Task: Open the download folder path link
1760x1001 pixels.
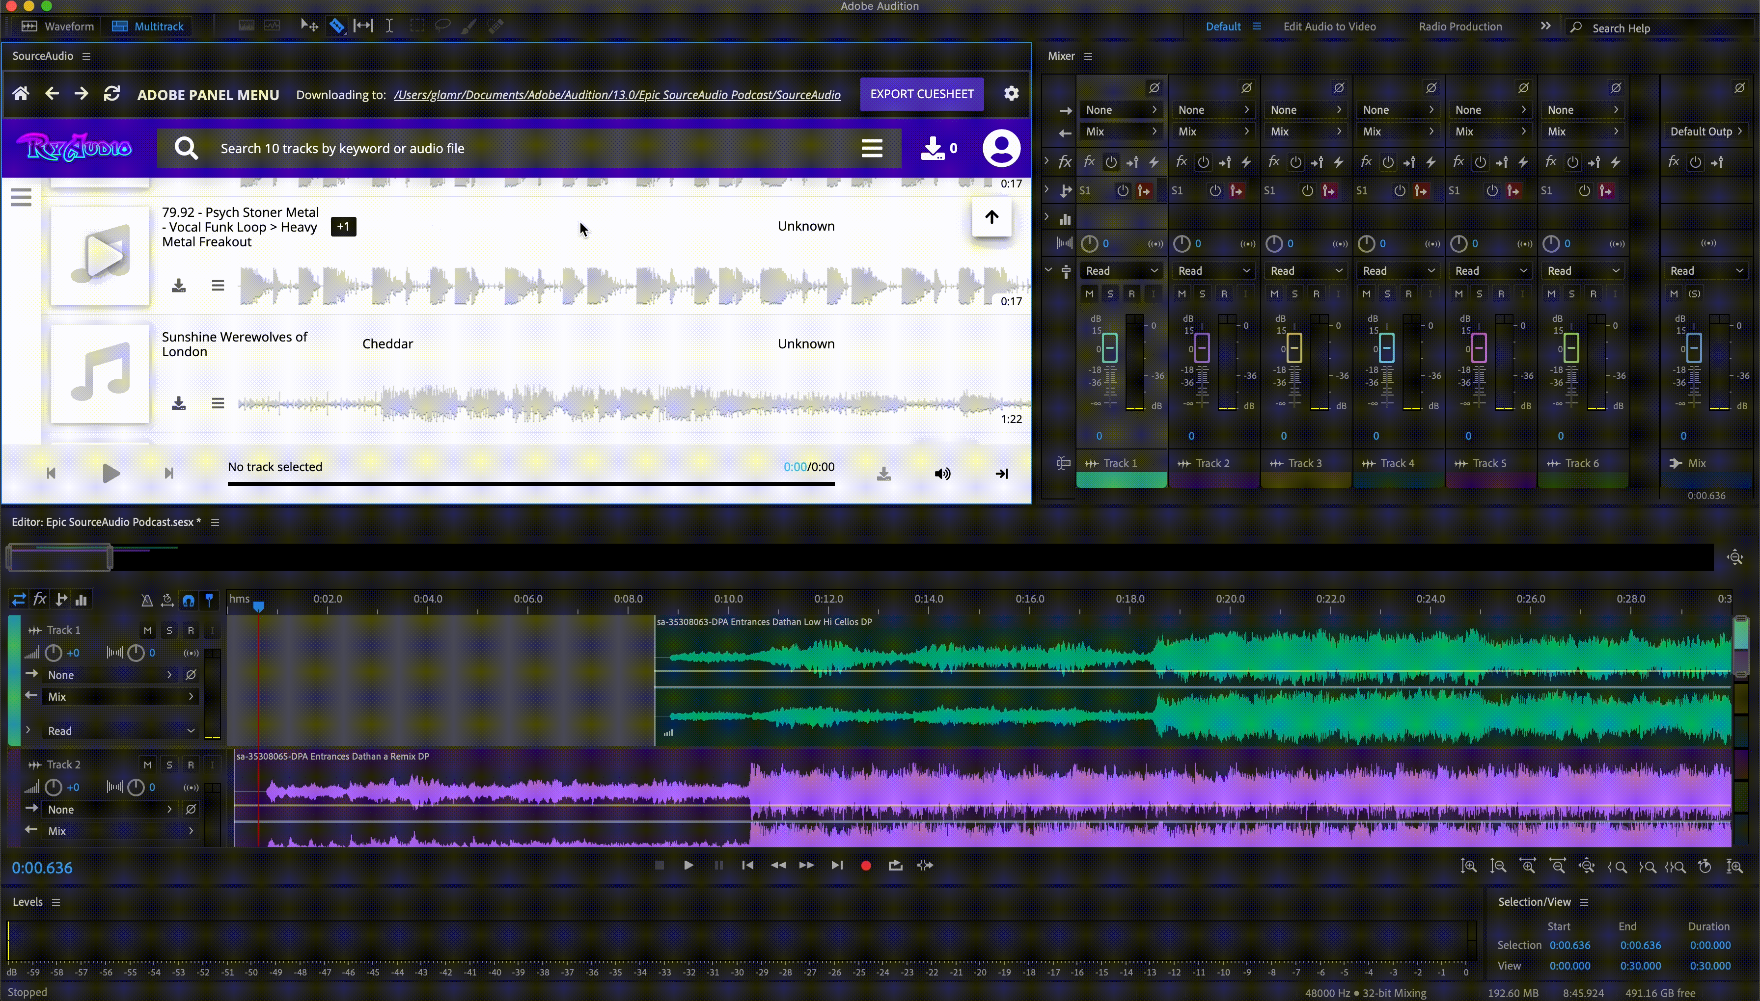Action: click(x=616, y=95)
